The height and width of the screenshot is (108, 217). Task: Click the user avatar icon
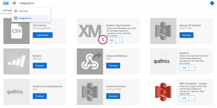[212, 3]
